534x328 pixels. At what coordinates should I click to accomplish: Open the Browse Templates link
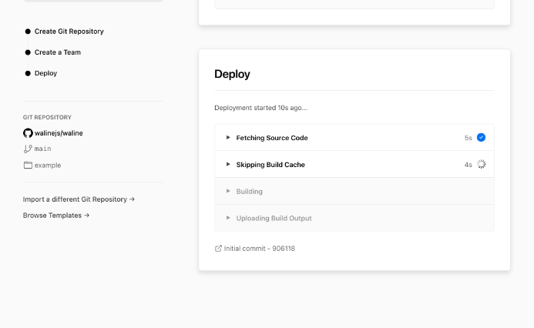(56, 216)
